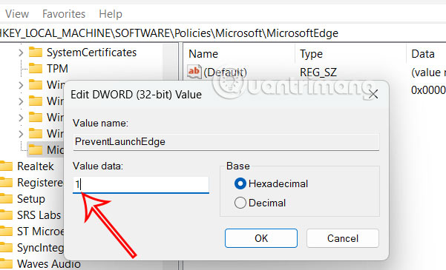Focus the Value data input field
The width and height of the screenshot is (446, 270).
(x=141, y=185)
